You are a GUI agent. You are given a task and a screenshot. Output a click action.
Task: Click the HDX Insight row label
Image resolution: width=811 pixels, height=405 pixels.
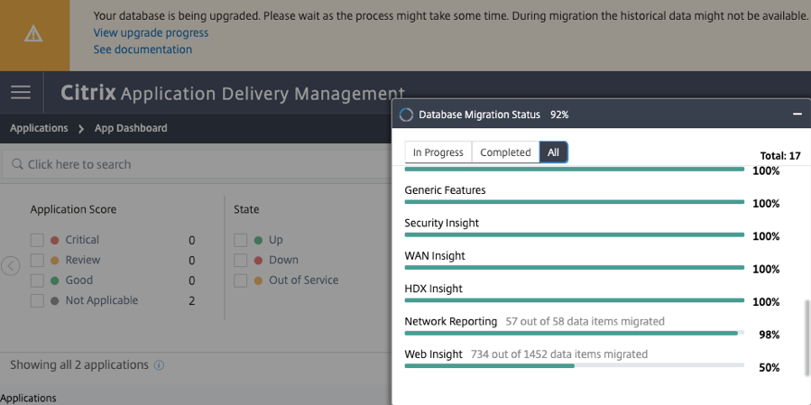433,289
